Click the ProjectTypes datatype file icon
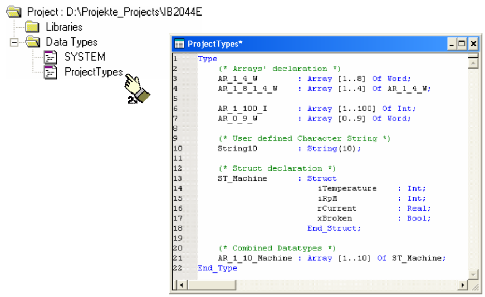 tap(50, 72)
